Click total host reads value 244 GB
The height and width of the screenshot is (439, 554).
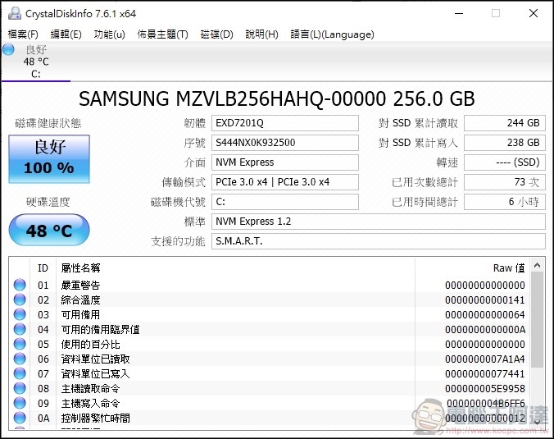(505, 123)
